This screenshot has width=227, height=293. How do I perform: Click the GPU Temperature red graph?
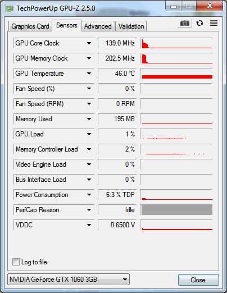coord(176,74)
